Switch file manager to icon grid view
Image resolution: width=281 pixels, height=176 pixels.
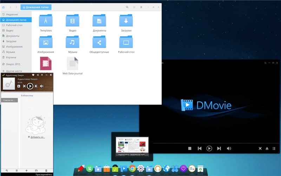pyautogui.click(x=134, y=7)
